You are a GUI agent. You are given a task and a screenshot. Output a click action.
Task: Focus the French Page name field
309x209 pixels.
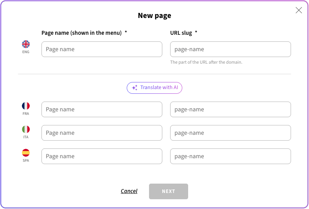click(x=102, y=109)
